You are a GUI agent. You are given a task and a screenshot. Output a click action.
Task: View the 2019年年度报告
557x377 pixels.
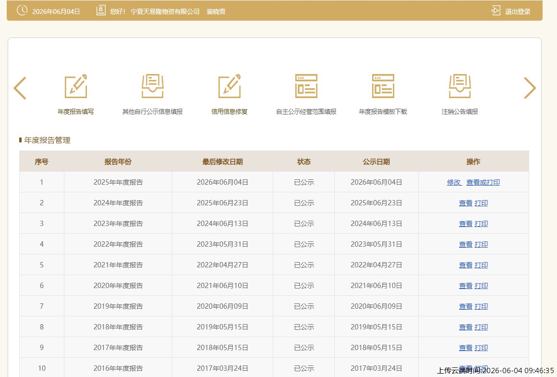click(x=466, y=306)
